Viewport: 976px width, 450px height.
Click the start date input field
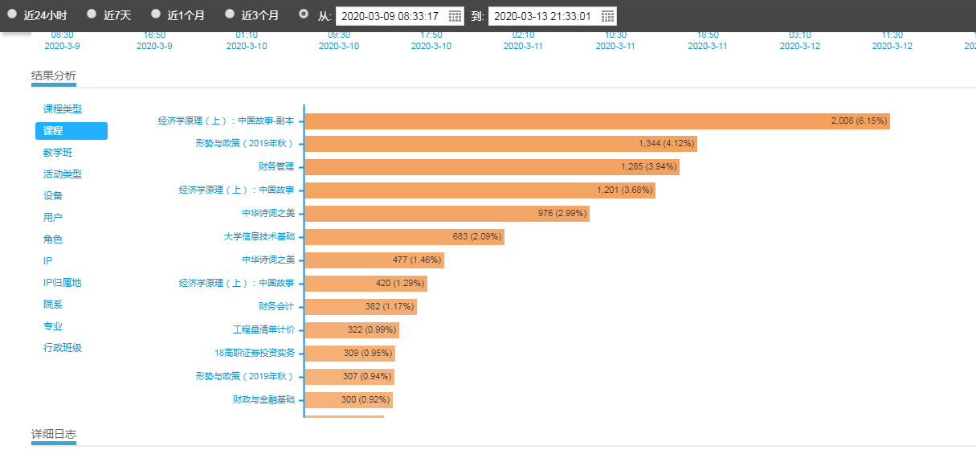click(390, 16)
